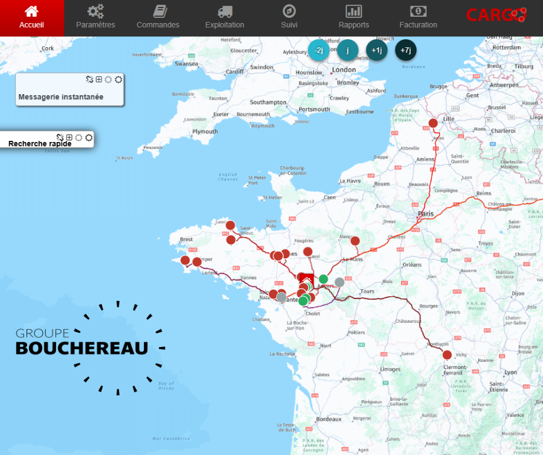Click the CARGO logo
The width and height of the screenshot is (543, 455).
pos(496,16)
